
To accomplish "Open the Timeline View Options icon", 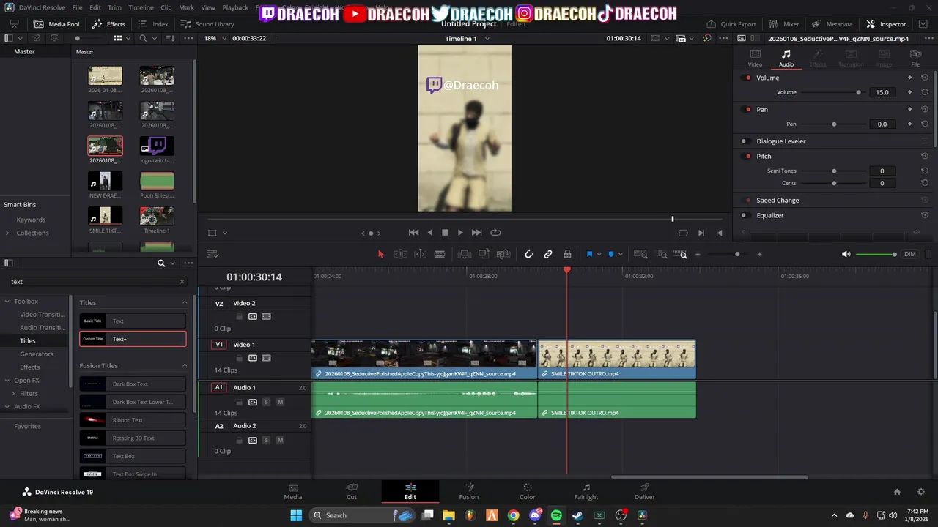I will (213, 254).
